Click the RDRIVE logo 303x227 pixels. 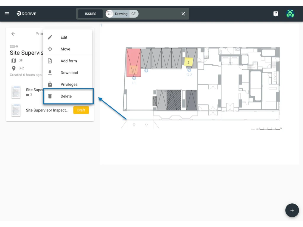[26, 14]
